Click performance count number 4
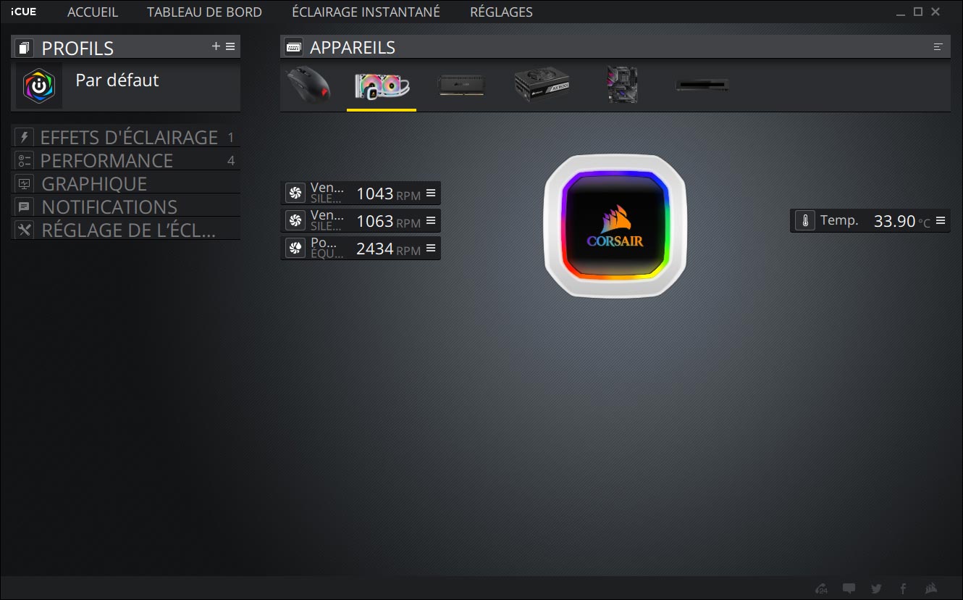963x600 pixels. click(x=231, y=161)
